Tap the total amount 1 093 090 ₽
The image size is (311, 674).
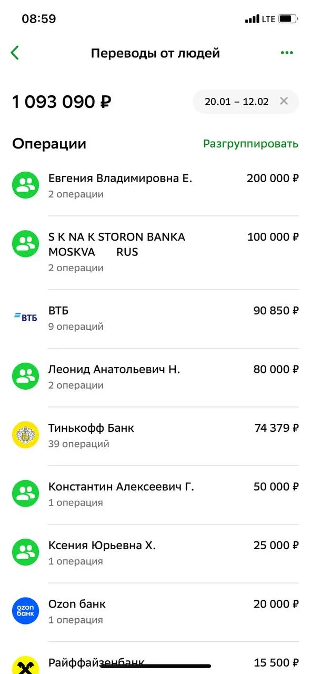(61, 101)
